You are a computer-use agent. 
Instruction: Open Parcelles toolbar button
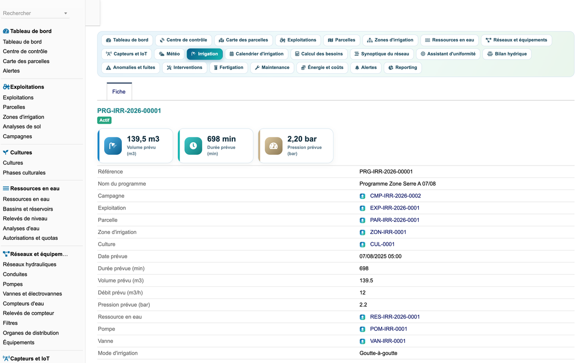click(x=341, y=40)
